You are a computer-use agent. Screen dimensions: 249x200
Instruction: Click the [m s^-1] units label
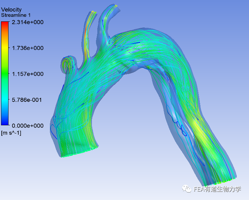click(11, 133)
